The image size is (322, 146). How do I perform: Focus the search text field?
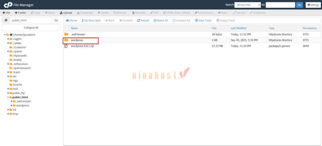click(x=280, y=5)
